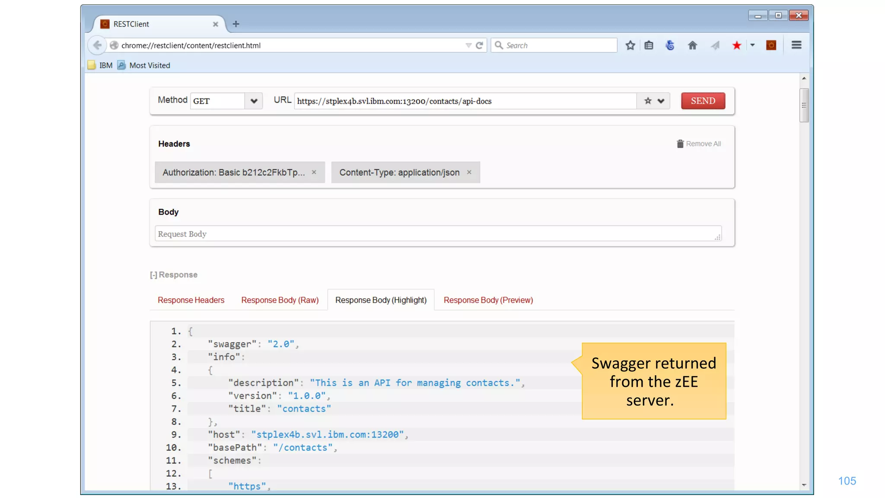This screenshot has height=498, width=885.
Task: Click the home icon in toolbar
Action: pos(692,45)
